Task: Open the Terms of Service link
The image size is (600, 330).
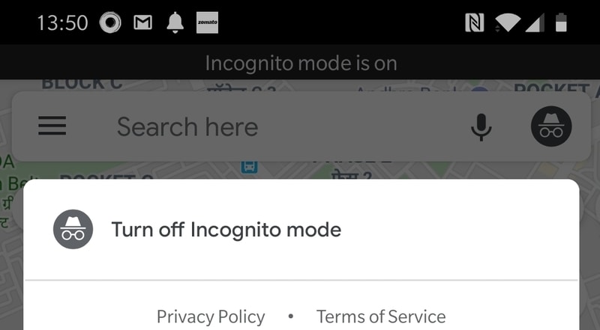Action: pyautogui.click(x=381, y=317)
